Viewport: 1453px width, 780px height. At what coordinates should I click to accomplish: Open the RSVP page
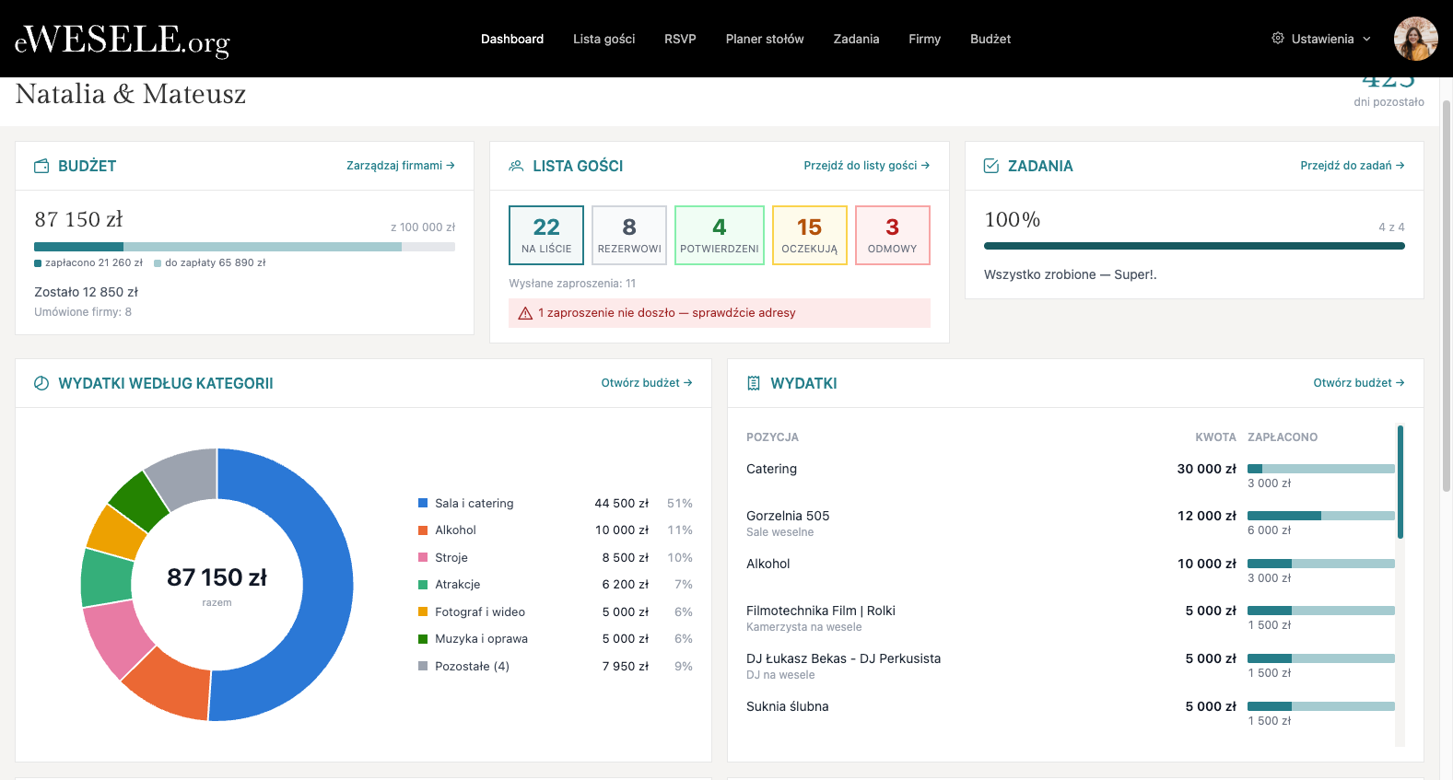680,39
